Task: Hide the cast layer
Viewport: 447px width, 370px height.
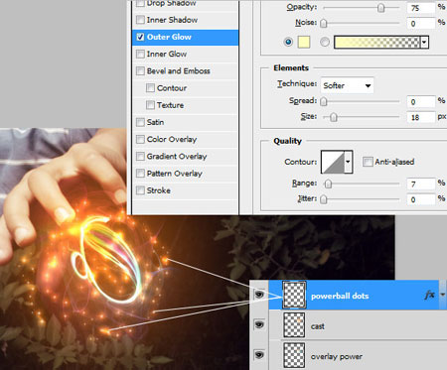Action: [259, 324]
